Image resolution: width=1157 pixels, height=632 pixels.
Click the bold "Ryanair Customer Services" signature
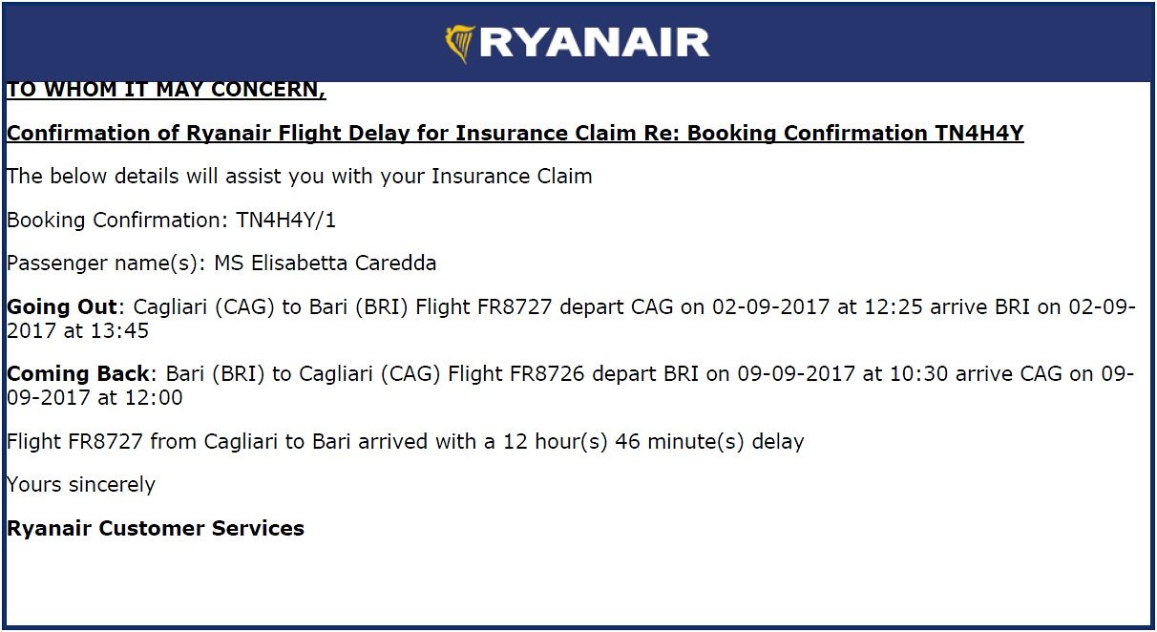point(156,529)
